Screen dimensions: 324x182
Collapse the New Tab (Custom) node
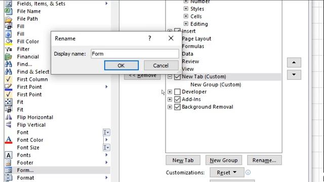(170, 76)
